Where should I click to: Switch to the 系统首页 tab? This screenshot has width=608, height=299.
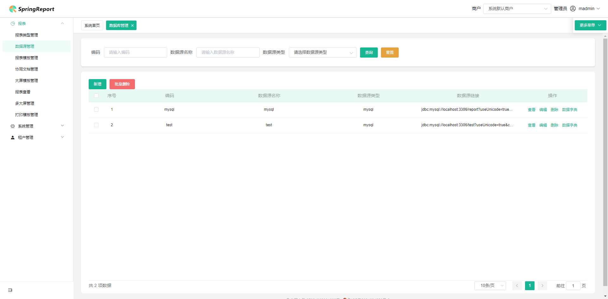92,25
